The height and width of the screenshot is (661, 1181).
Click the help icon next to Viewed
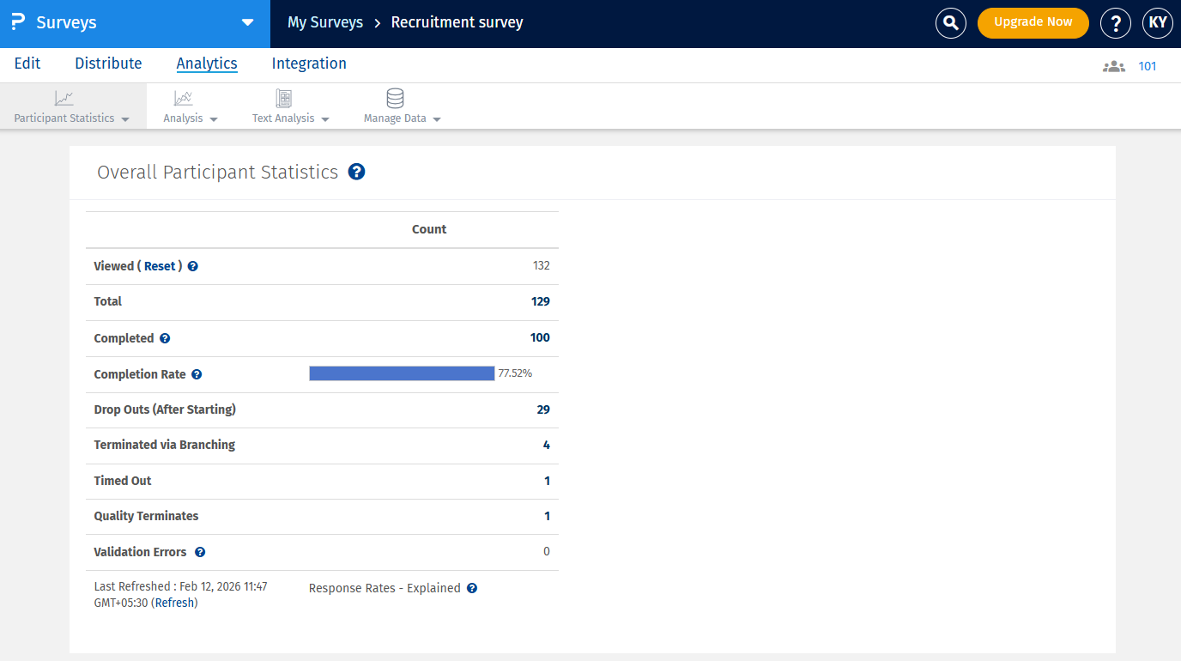(x=192, y=265)
